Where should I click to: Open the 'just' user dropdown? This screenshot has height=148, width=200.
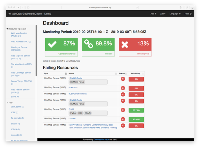[163, 14]
